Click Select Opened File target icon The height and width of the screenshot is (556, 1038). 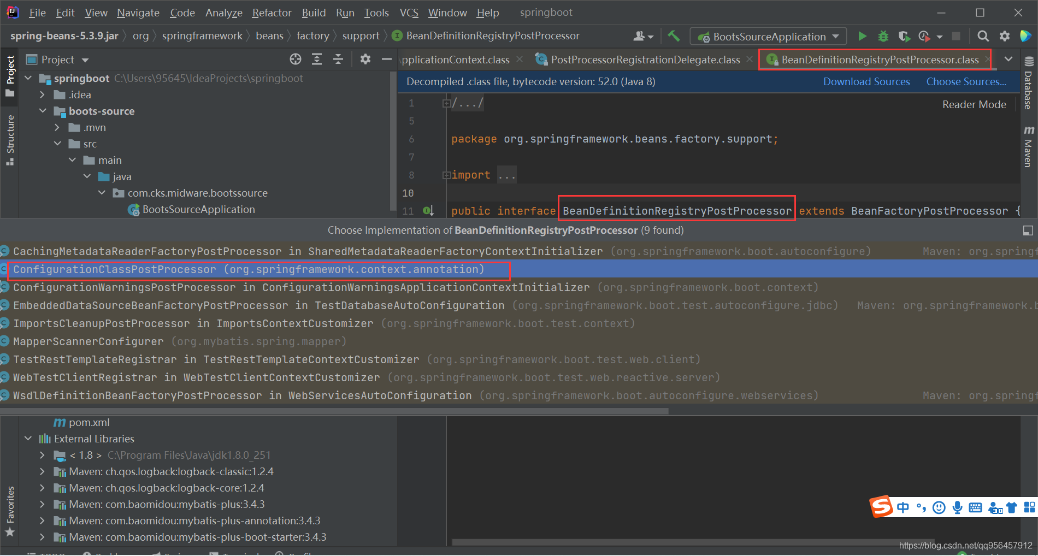click(296, 59)
